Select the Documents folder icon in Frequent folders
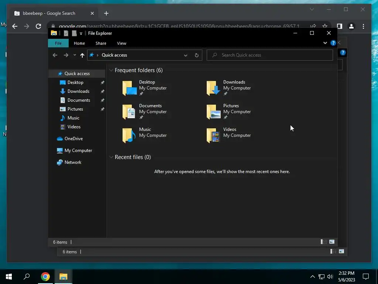 tap(129, 112)
